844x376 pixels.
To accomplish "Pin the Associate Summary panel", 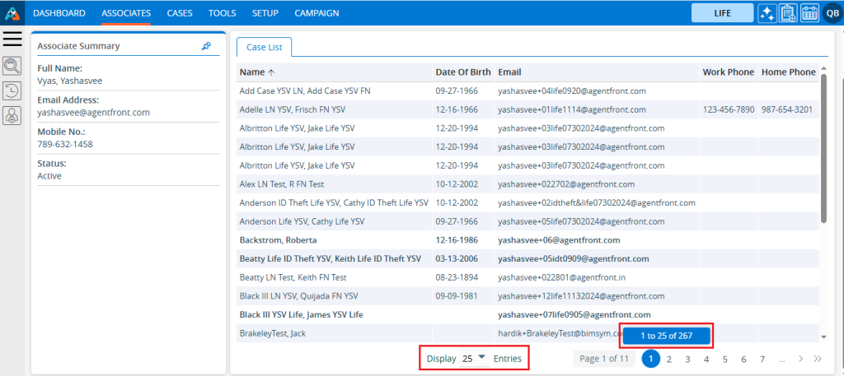I will 206,46.
